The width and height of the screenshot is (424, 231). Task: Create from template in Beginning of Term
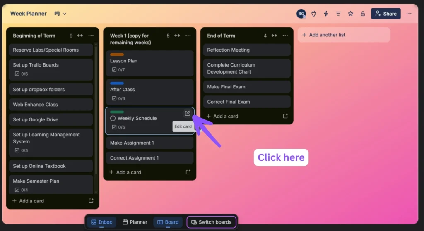pyautogui.click(x=91, y=201)
